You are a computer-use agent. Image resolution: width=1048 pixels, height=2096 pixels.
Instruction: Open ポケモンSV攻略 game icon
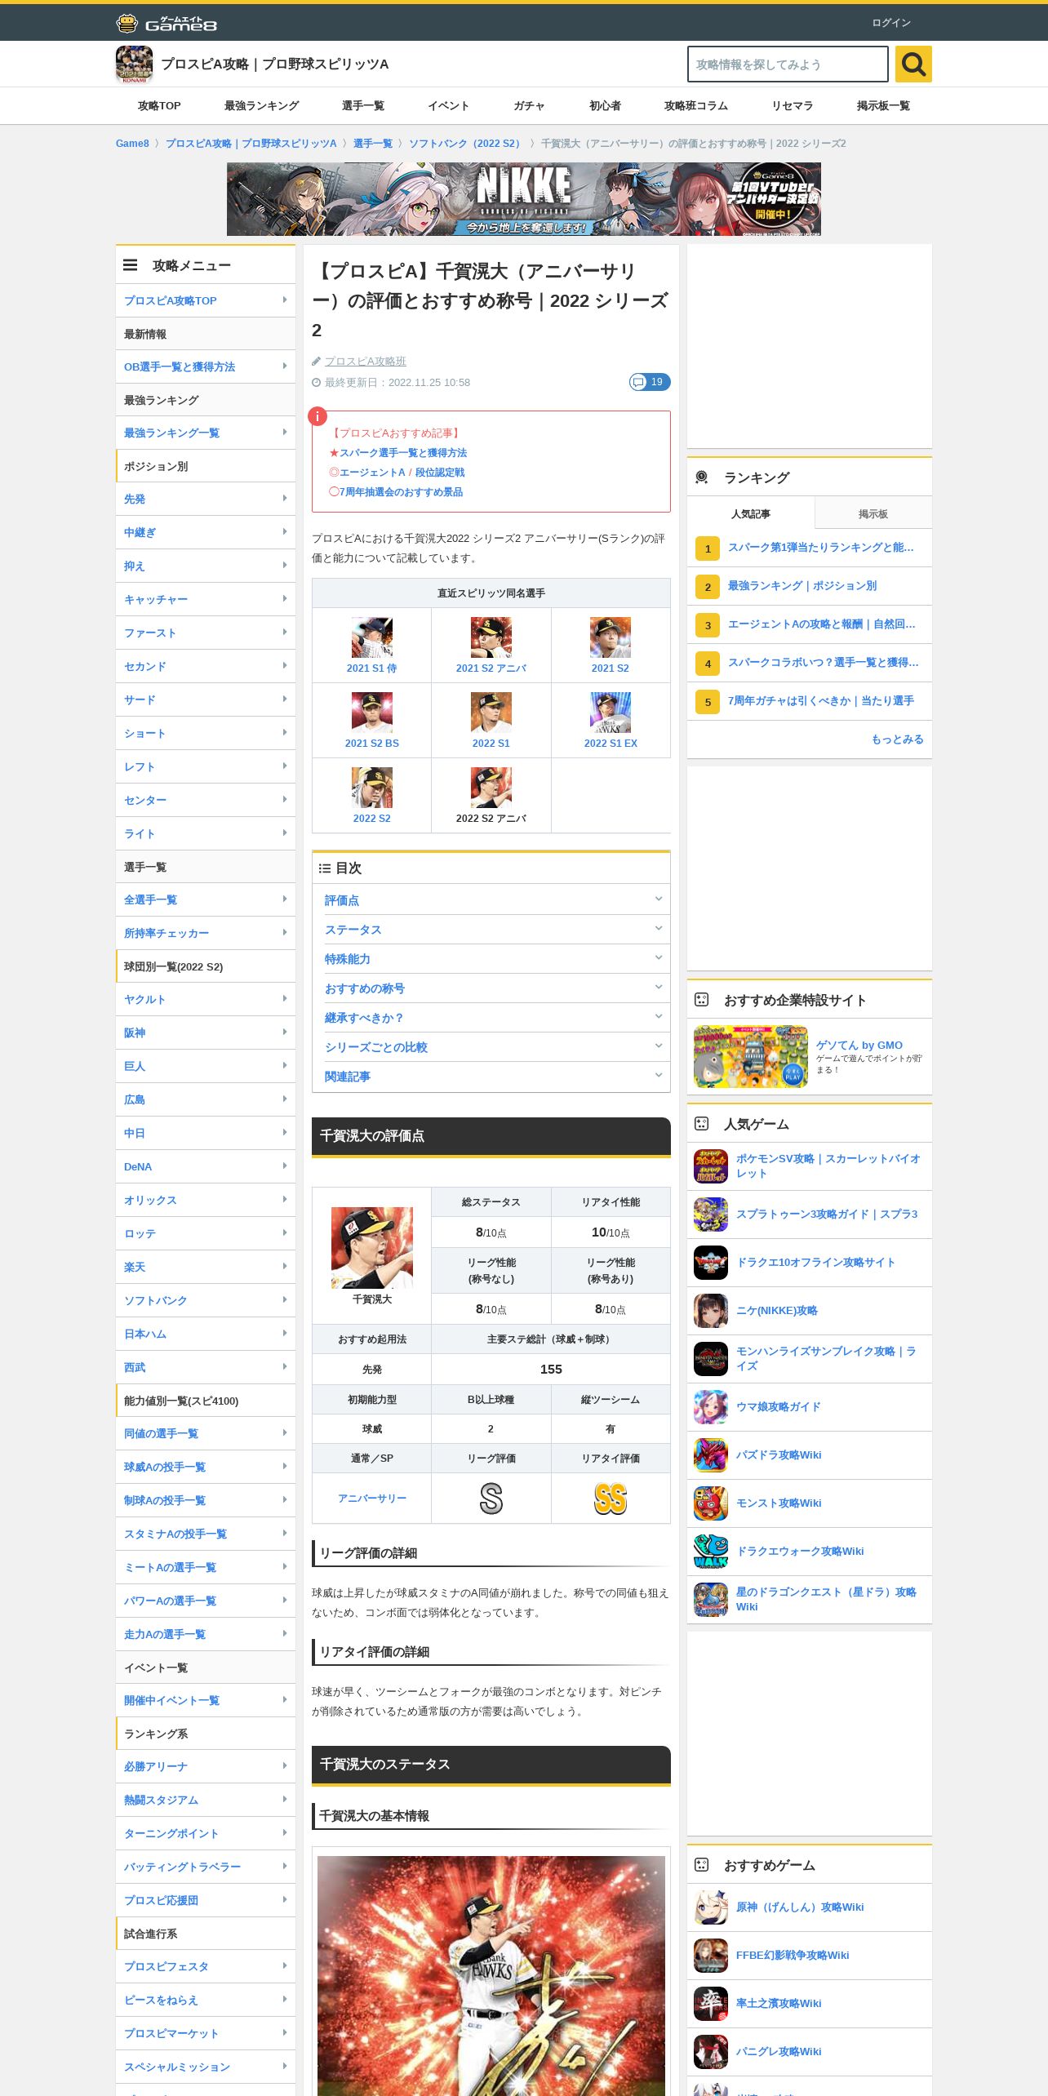point(711,1166)
